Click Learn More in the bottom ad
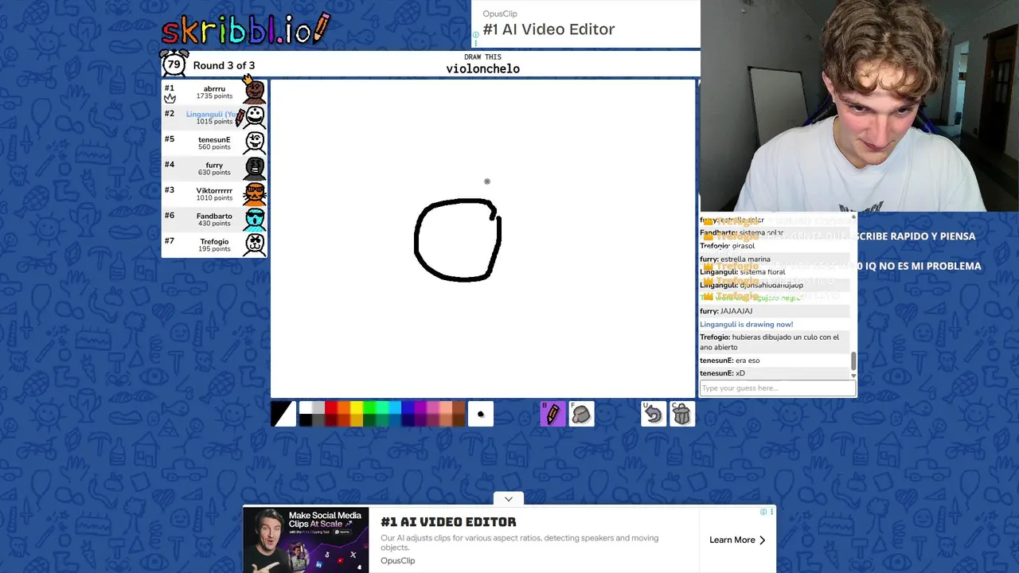Image resolution: width=1019 pixels, height=573 pixels. [737, 540]
